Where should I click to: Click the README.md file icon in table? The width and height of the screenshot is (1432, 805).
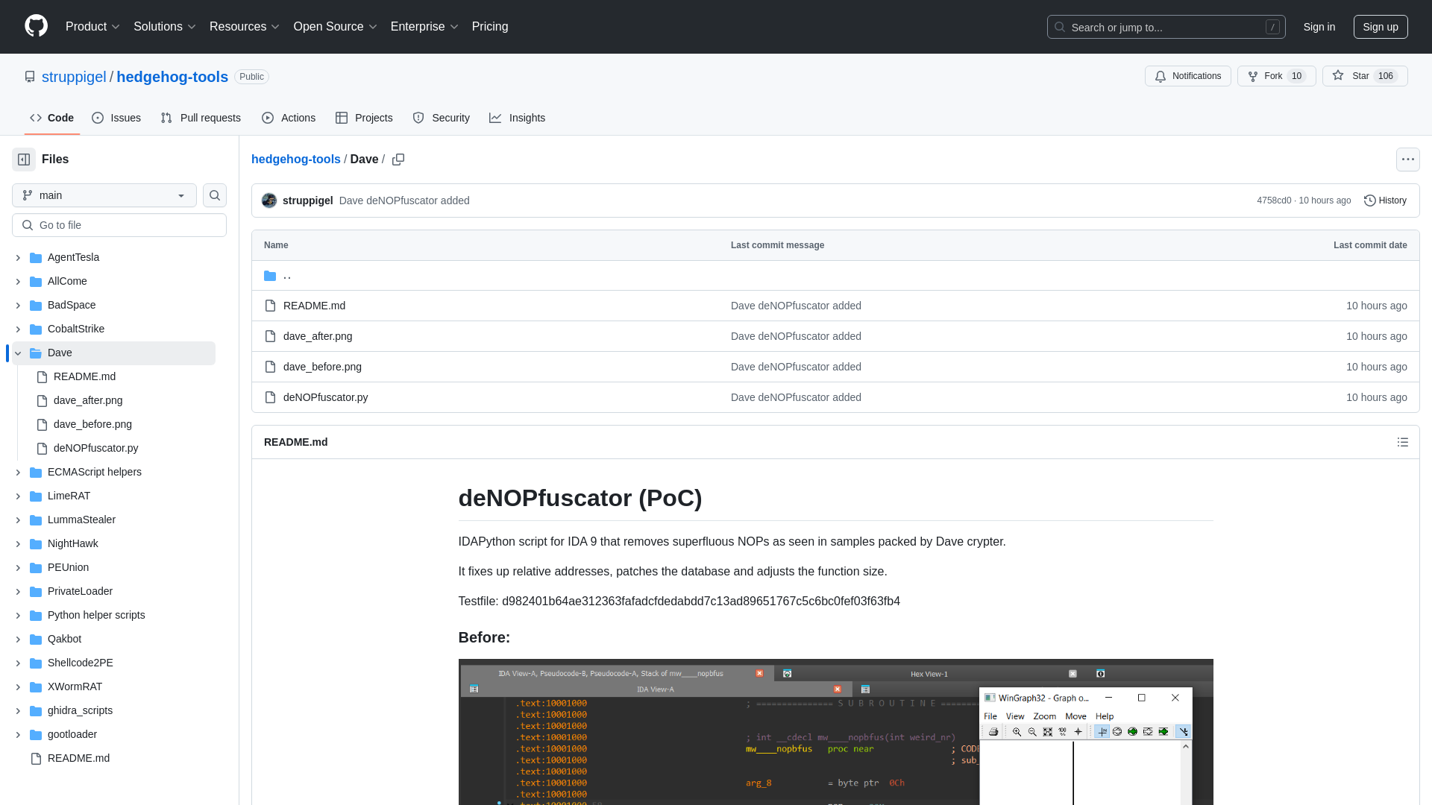270,306
